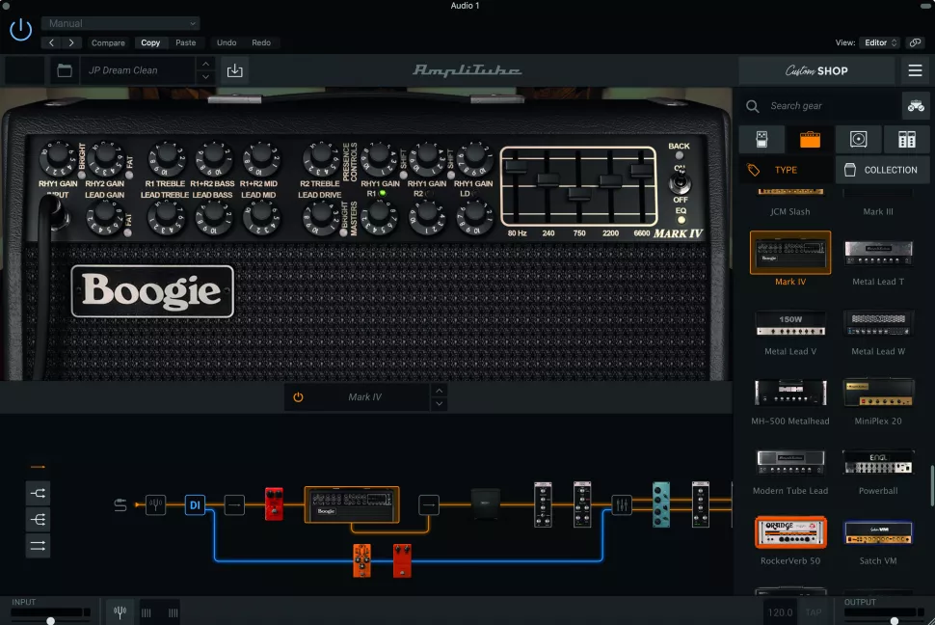Click the link chain icon top right
The width and height of the screenshot is (935, 625).
click(x=915, y=42)
